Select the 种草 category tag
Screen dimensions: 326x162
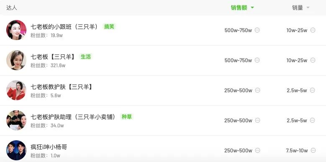point(127,117)
